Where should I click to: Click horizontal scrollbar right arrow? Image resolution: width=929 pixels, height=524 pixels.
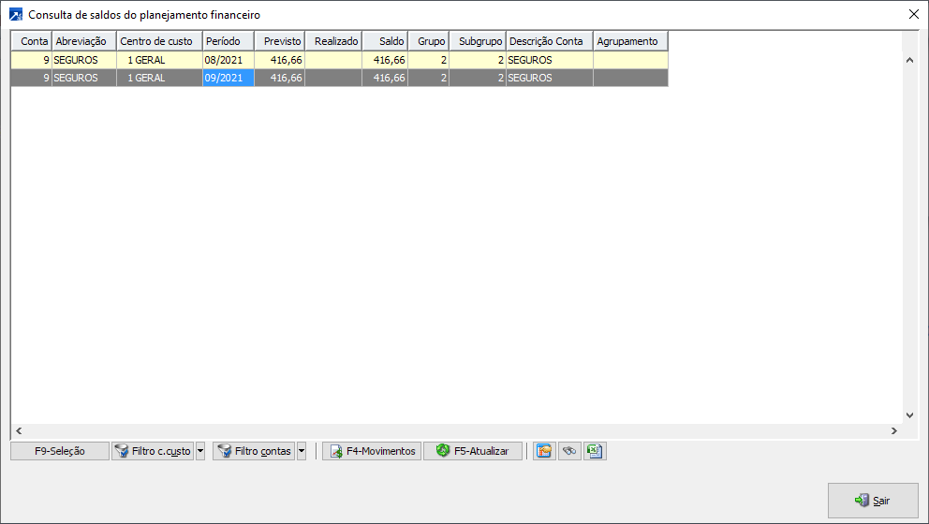point(894,431)
